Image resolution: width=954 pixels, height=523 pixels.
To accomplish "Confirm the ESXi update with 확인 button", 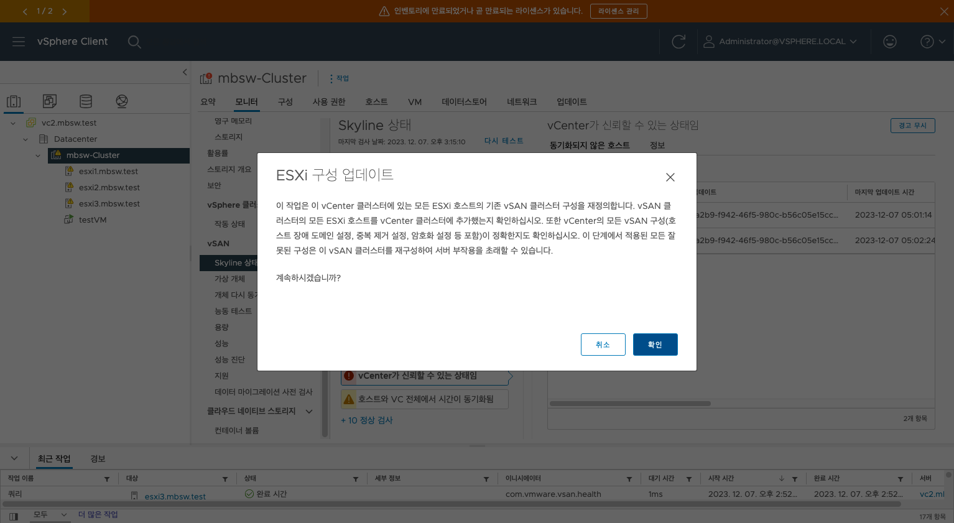I will click(655, 345).
